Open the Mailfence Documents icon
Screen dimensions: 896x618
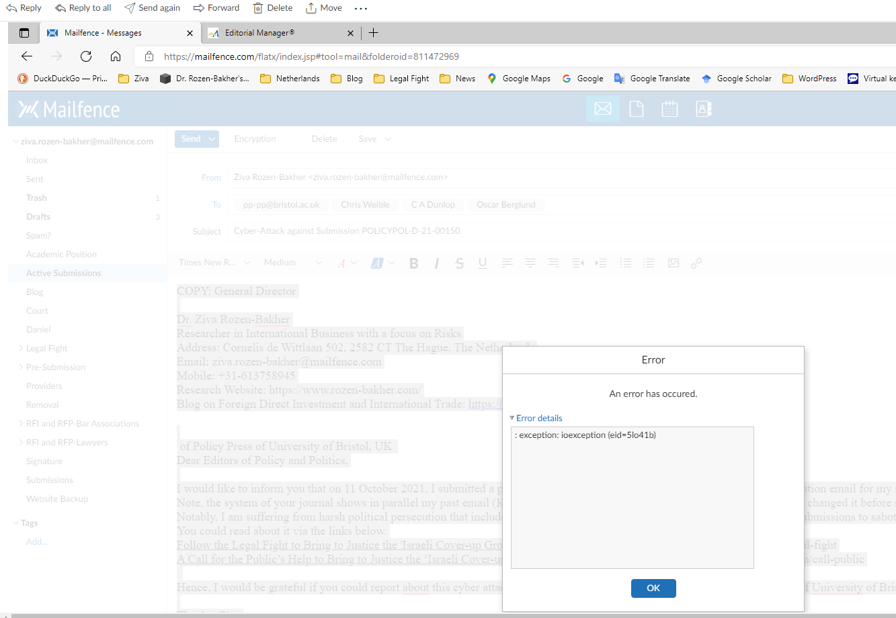coord(636,109)
